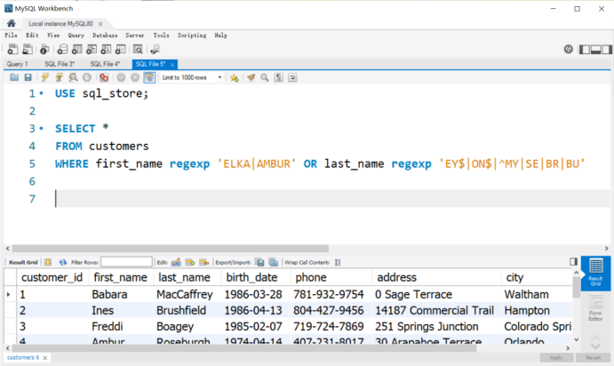Search table data icon
The width and height of the screenshot is (614, 366).
click(138, 50)
